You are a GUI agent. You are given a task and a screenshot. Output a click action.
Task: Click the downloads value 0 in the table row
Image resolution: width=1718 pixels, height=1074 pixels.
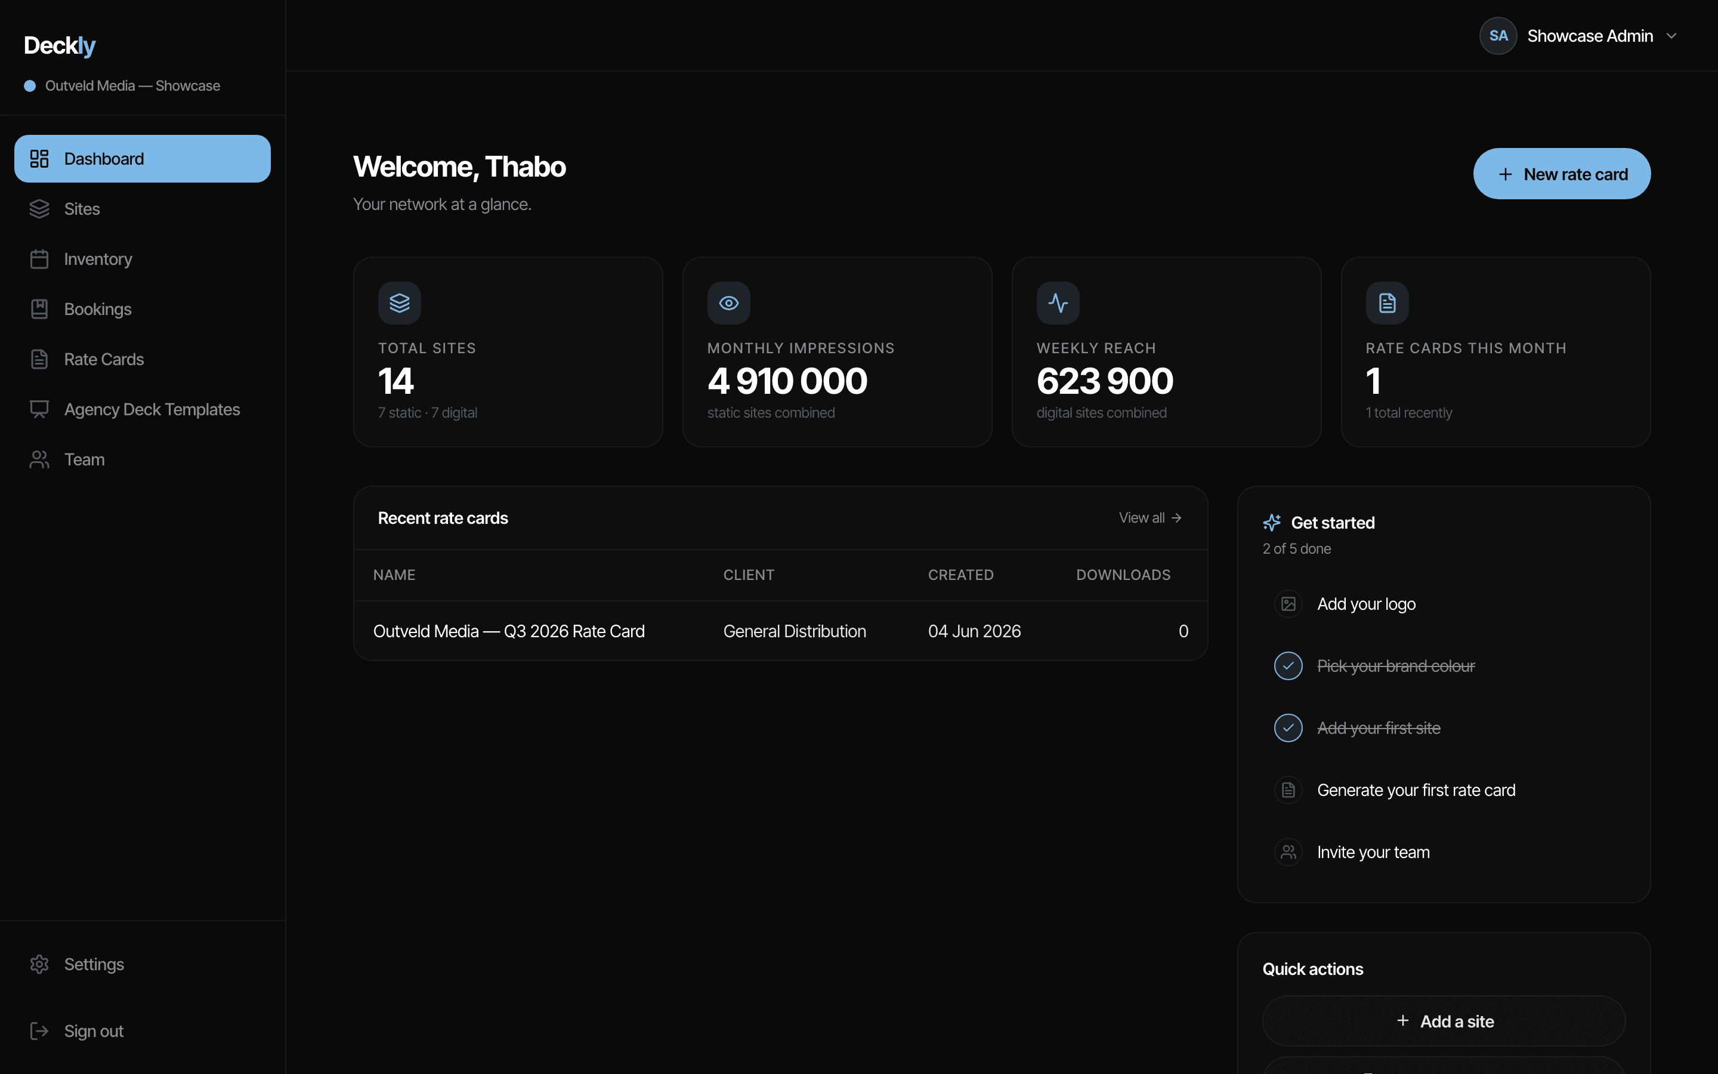click(1184, 631)
